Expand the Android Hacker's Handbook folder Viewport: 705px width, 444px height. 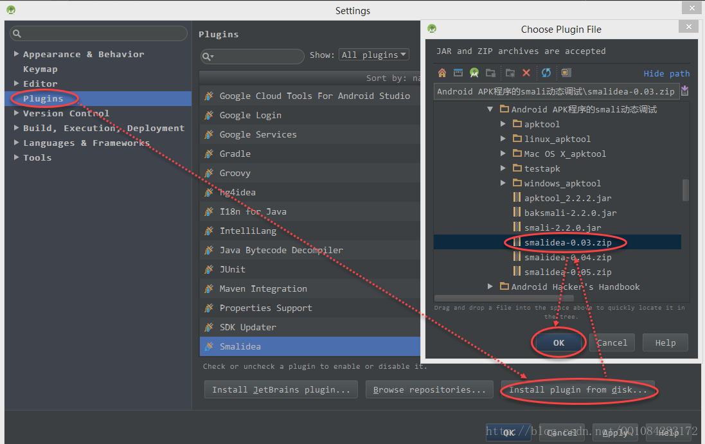point(490,287)
